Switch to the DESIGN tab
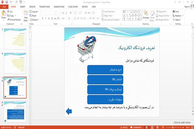The image size is (194, 129). coord(32,7)
